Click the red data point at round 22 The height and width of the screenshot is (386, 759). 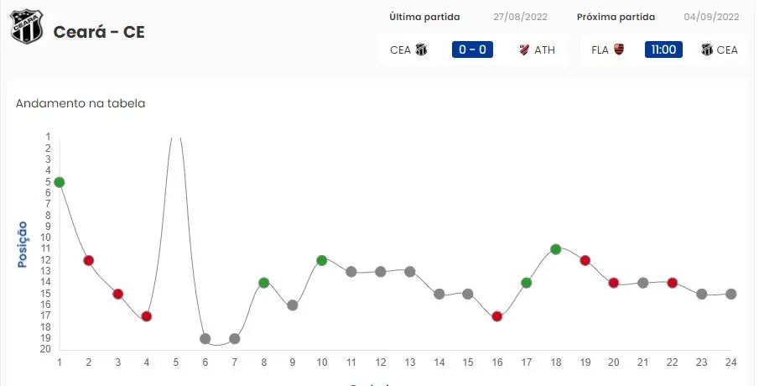[673, 283]
